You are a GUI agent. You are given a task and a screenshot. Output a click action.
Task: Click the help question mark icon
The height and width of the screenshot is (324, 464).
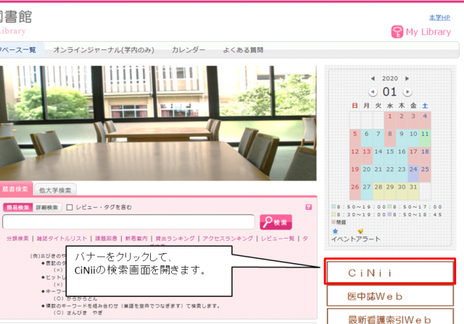(x=309, y=208)
